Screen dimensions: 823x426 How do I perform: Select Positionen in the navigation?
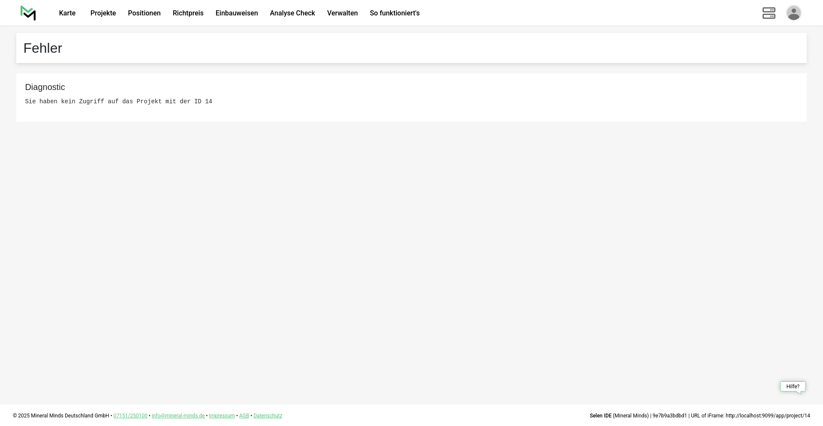click(144, 13)
